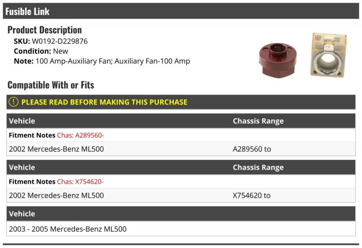Click the first Chassis Range column header
Image resolution: width=362 pixels, height=248 pixels.
point(258,121)
